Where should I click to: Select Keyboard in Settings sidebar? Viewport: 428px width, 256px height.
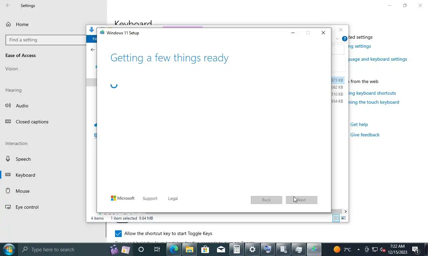(25, 175)
